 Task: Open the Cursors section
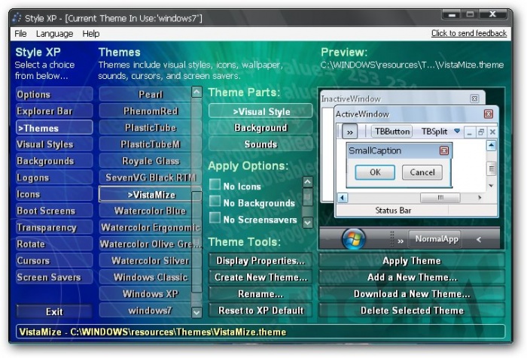tap(54, 261)
